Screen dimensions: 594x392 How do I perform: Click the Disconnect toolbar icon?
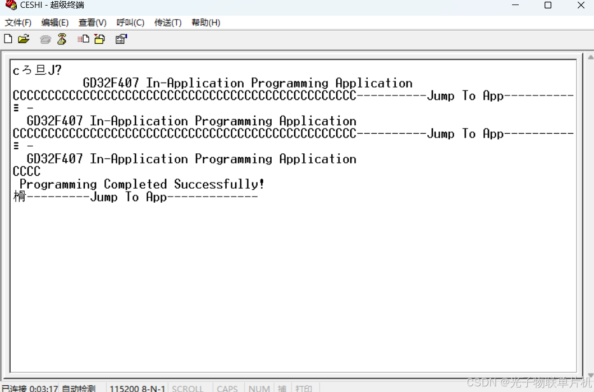coord(62,39)
